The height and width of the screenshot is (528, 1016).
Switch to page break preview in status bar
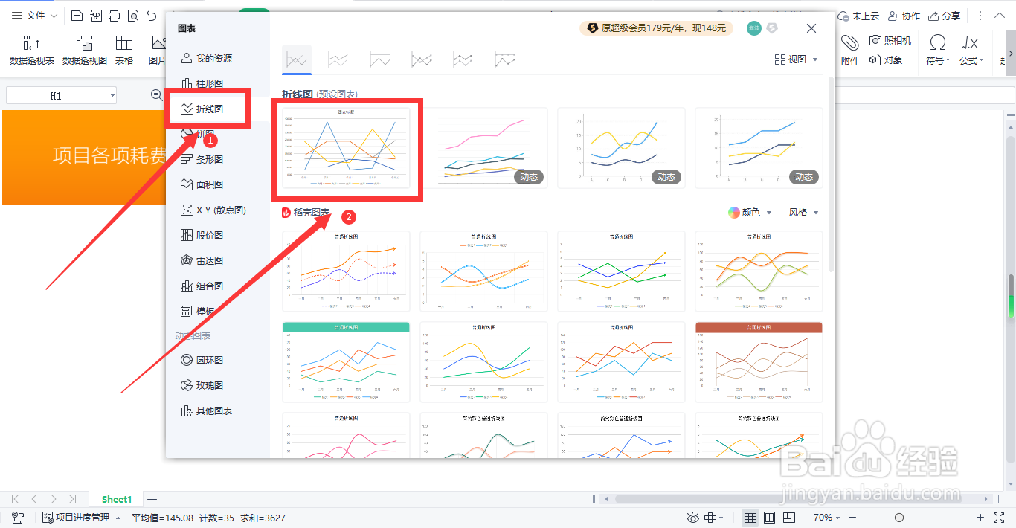click(x=789, y=518)
